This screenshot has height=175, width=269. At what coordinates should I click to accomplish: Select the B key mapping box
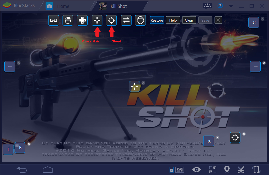(20, 148)
